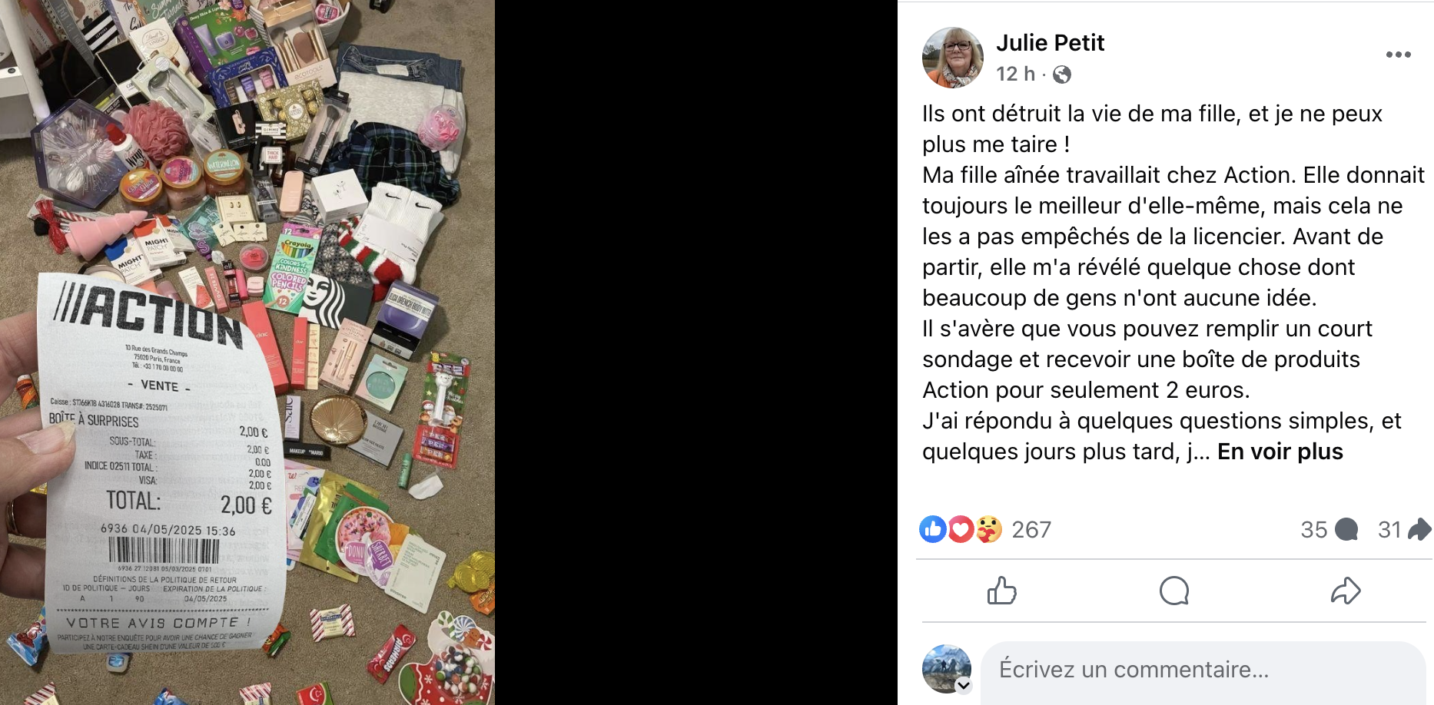Open the 12 h post timestamp

[x=1015, y=74]
